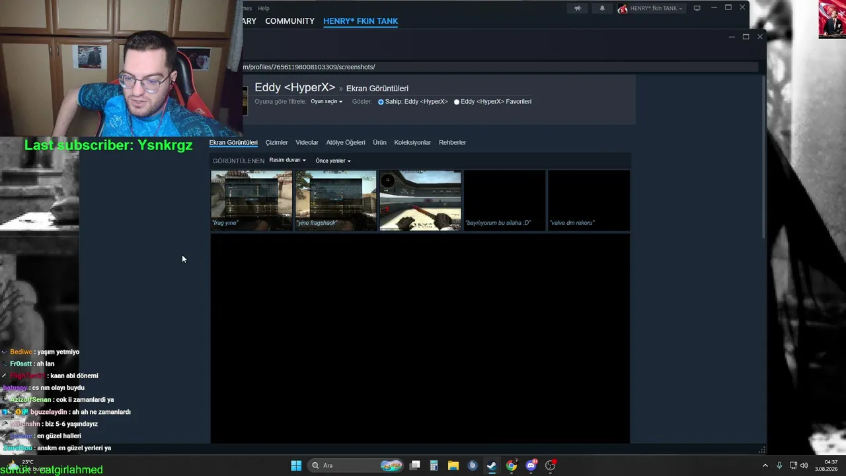Click the microphone tray icon
The height and width of the screenshot is (476, 846).
coord(779,465)
